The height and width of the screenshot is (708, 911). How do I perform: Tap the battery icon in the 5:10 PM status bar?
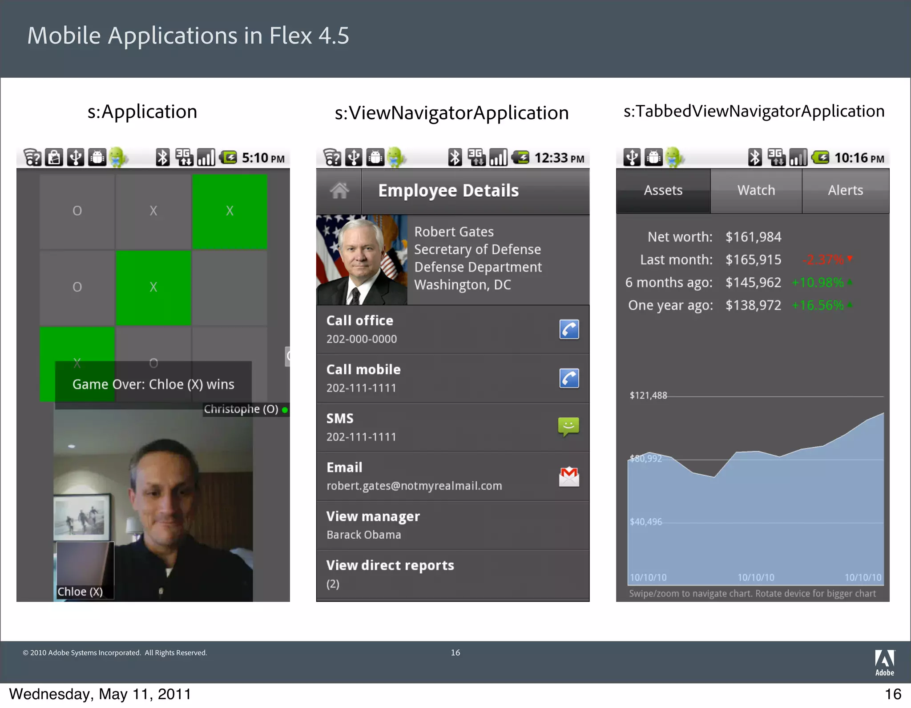coord(229,157)
